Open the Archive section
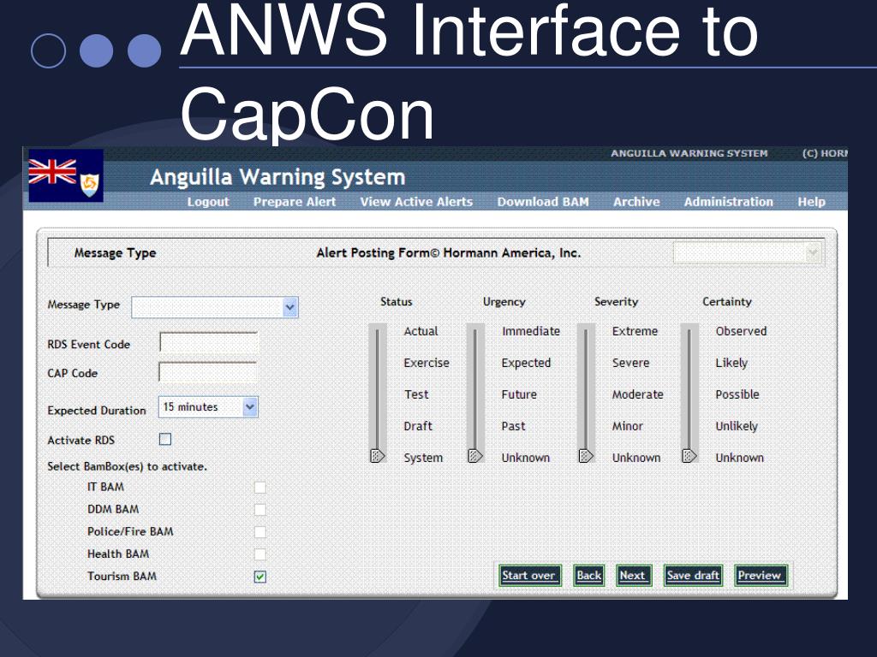877x657 pixels. [x=636, y=202]
